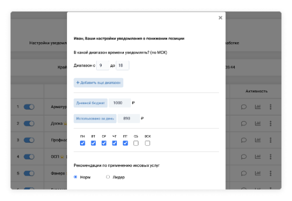The image size is (292, 201).
Task: Uncheck the СР (Wednesday) checkbox
Action: [104, 143]
